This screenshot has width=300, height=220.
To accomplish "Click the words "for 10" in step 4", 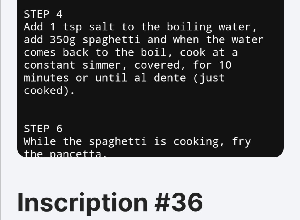I will click(x=212, y=65).
